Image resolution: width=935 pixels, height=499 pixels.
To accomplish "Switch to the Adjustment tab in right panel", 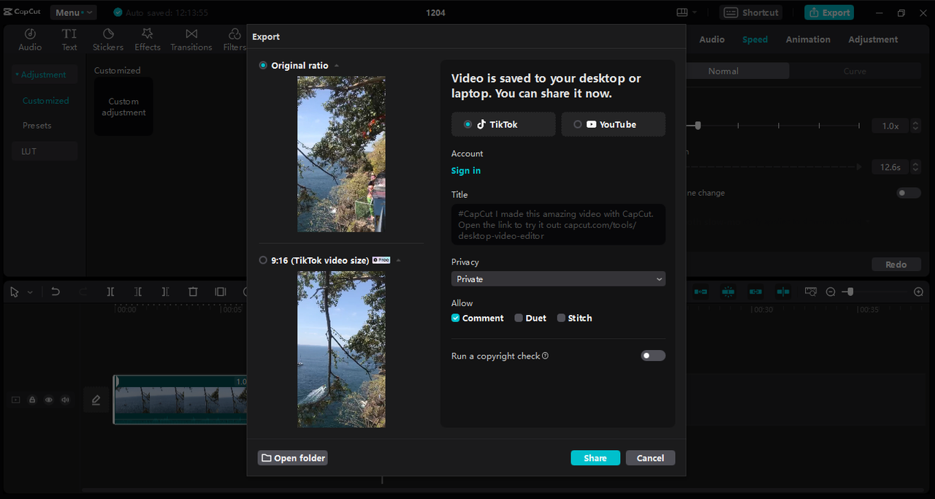I will (873, 39).
